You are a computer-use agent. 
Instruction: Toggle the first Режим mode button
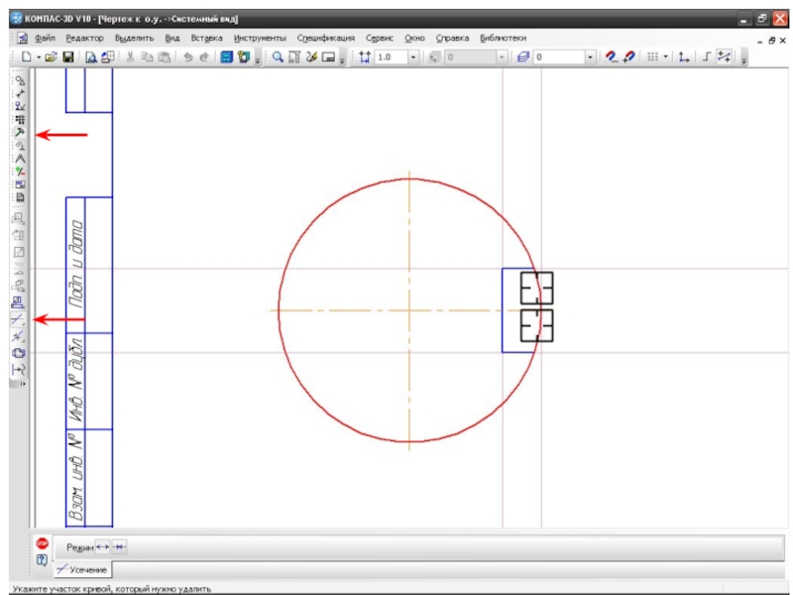pos(102,547)
